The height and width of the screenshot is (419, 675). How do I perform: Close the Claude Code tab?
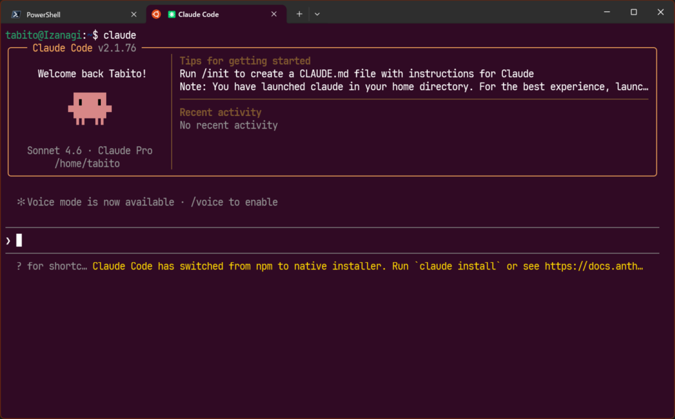pyautogui.click(x=274, y=14)
